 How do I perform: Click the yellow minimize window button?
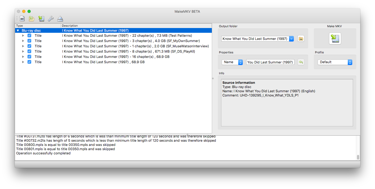[x=24, y=11]
